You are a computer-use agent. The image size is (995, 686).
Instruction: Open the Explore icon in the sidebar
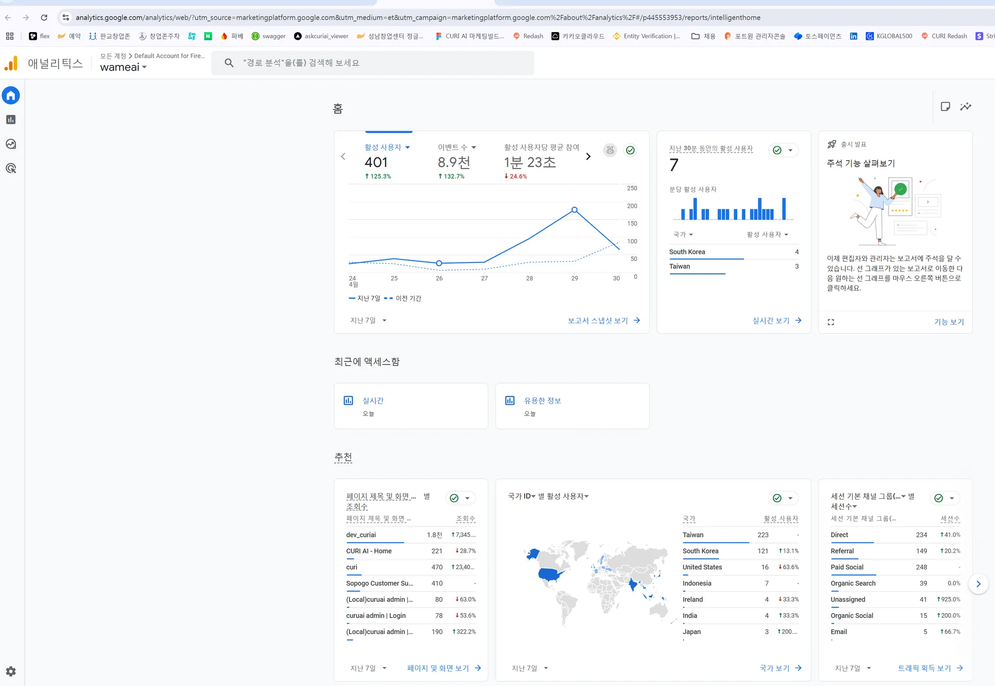coord(11,144)
